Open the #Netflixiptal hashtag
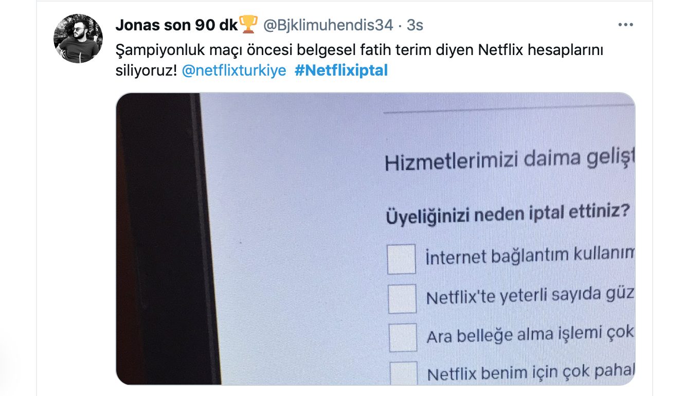 point(341,71)
